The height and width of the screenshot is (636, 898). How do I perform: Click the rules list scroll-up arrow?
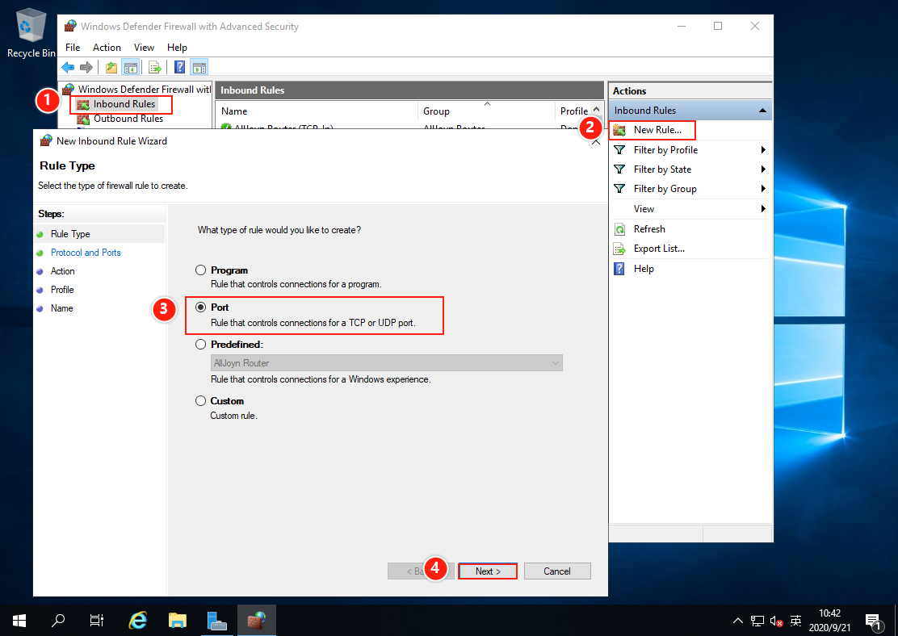597,109
